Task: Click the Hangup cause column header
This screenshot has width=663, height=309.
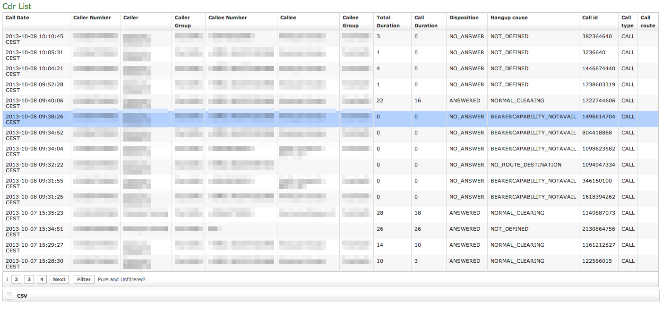Action: (x=509, y=18)
